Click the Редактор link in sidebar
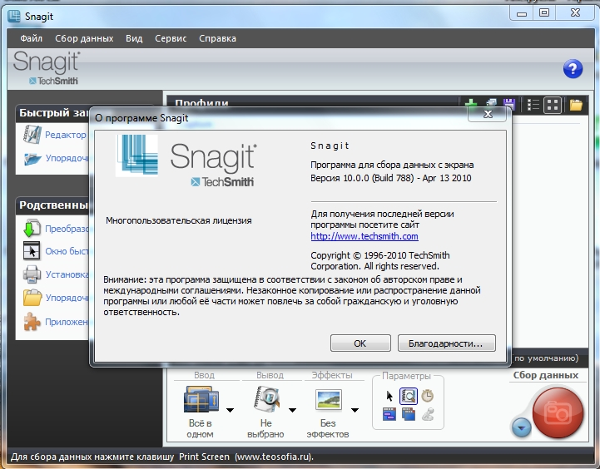This screenshot has height=469, width=600. coord(66,135)
